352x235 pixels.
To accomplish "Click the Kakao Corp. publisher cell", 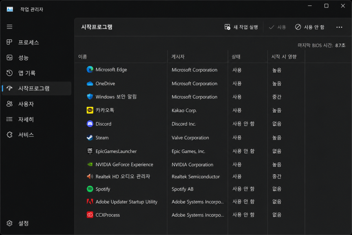I will [184, 110].
